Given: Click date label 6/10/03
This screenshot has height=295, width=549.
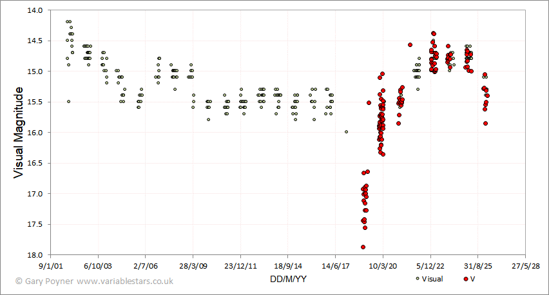Looking at the screenshot, I should click(98, 266).
